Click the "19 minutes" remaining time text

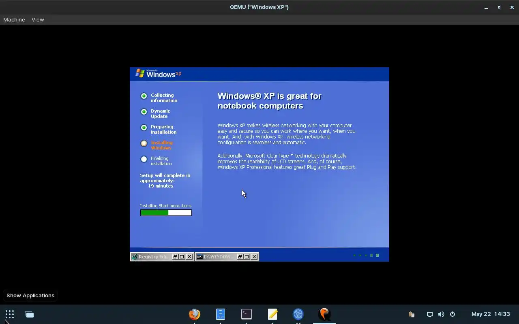click(x=161, y=186)
